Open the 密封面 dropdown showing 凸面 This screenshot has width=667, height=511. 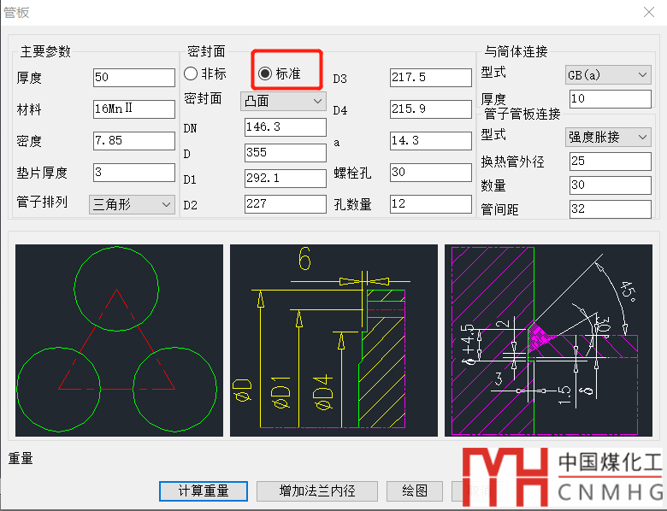coord(283,101)
